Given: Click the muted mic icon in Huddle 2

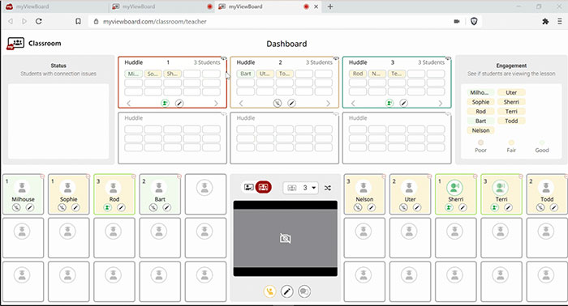Looking at the screenshot, I should click(x=278, y=104).
